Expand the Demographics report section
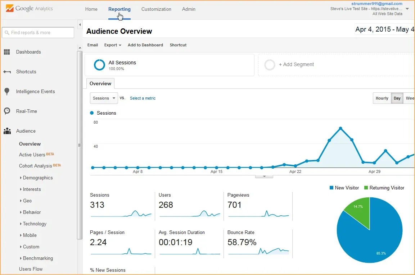Screen dimensions: 415x275 (37, 178)
